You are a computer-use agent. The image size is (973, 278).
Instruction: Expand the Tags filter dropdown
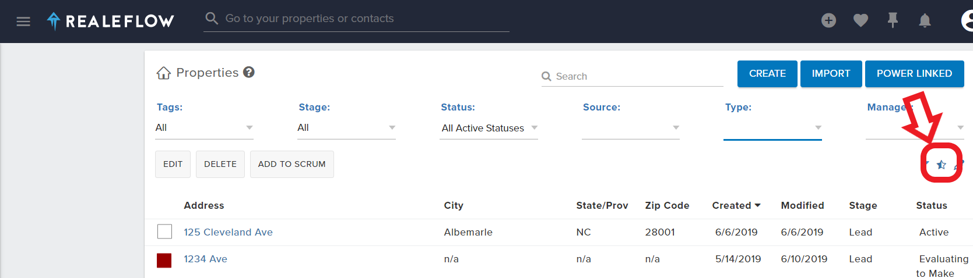(204, 128)
